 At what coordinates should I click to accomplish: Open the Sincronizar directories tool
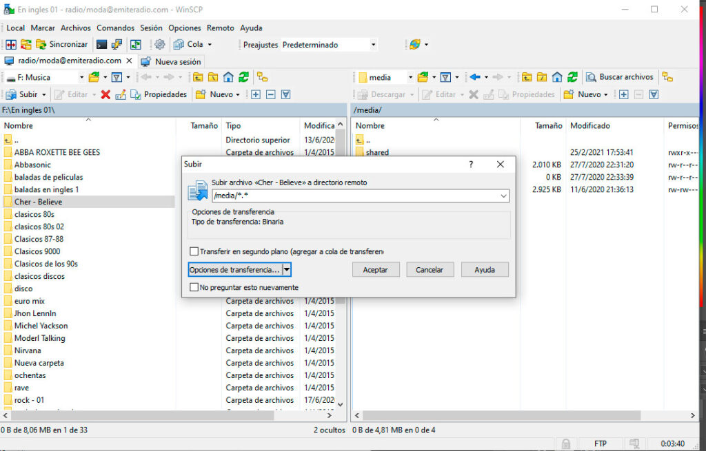click(61, 45)
